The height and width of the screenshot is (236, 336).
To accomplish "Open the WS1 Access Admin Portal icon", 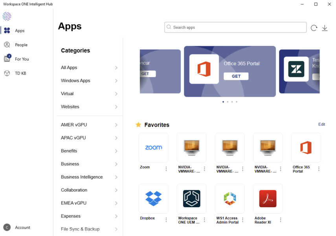I will (230, 198).
